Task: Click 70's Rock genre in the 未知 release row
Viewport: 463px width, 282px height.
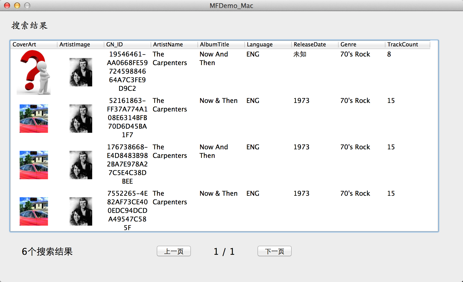Action: point(355,54)
